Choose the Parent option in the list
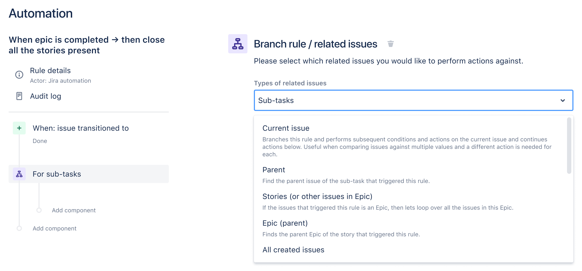 (x=274, y=170)
